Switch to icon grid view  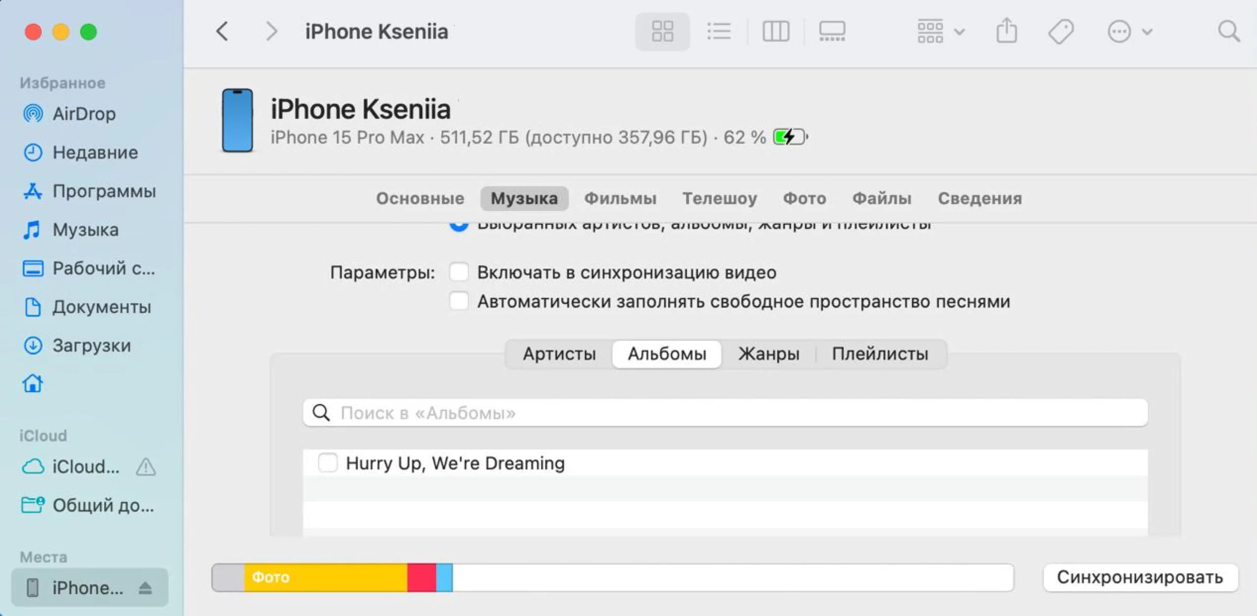click(662, 31)
